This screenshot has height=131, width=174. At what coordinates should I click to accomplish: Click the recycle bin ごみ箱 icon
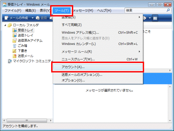[x=14, y=46]
